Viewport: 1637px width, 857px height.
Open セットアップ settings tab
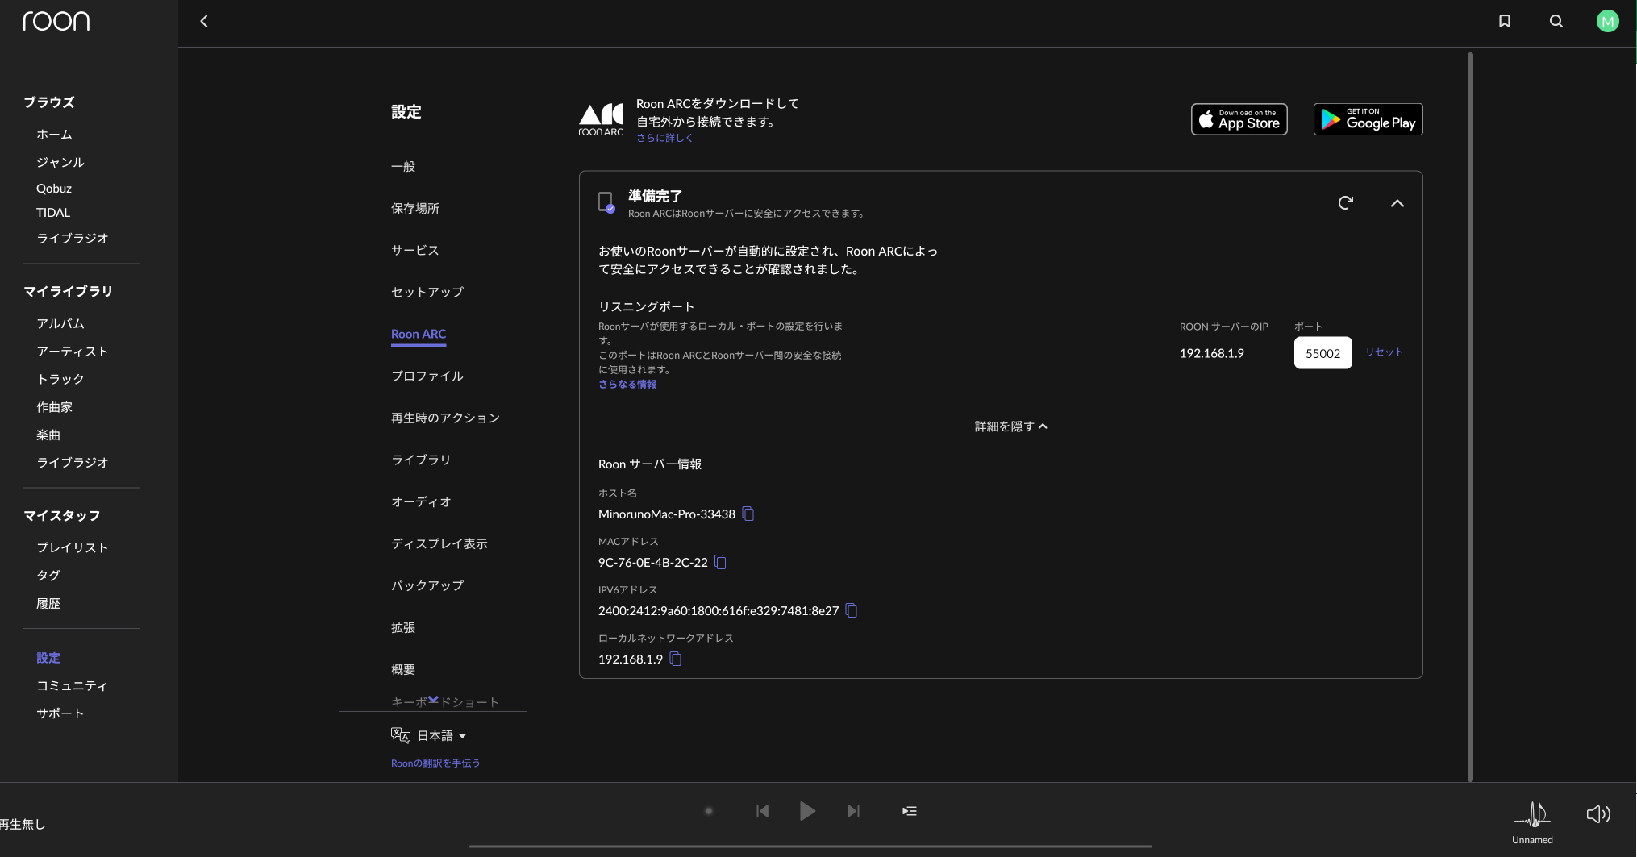pyautogui.click(x=427, y=292)
